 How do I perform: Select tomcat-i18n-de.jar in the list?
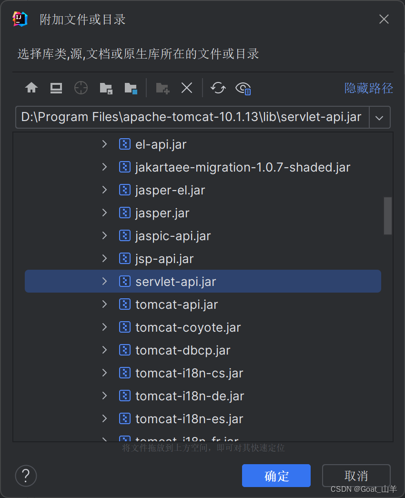(190, 396)
